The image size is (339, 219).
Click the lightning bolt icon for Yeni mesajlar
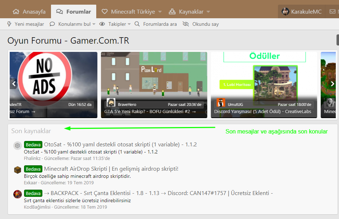pyautogui.click(x=9, y=24)
